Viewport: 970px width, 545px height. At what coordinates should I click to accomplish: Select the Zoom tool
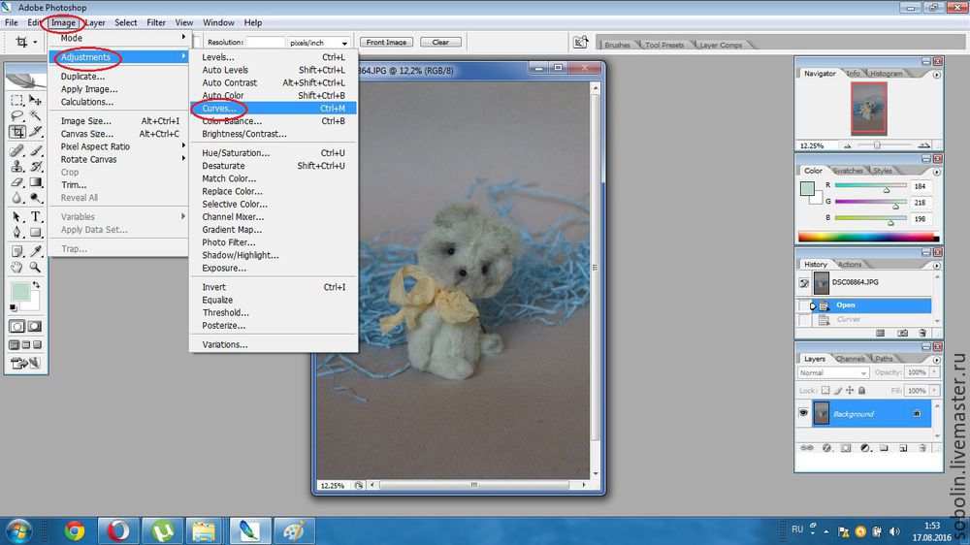(36, 268)
